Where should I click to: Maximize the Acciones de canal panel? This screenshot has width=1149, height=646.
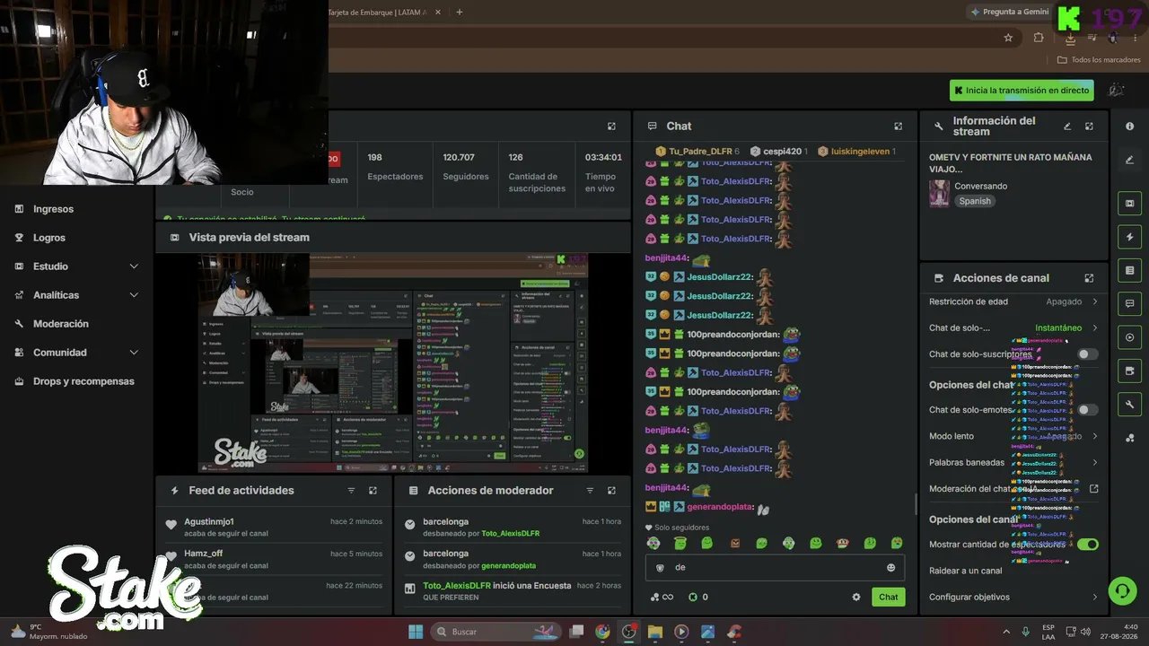point(1089,278)
